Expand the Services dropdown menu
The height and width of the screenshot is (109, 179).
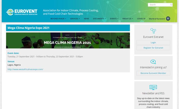point(75,19)
